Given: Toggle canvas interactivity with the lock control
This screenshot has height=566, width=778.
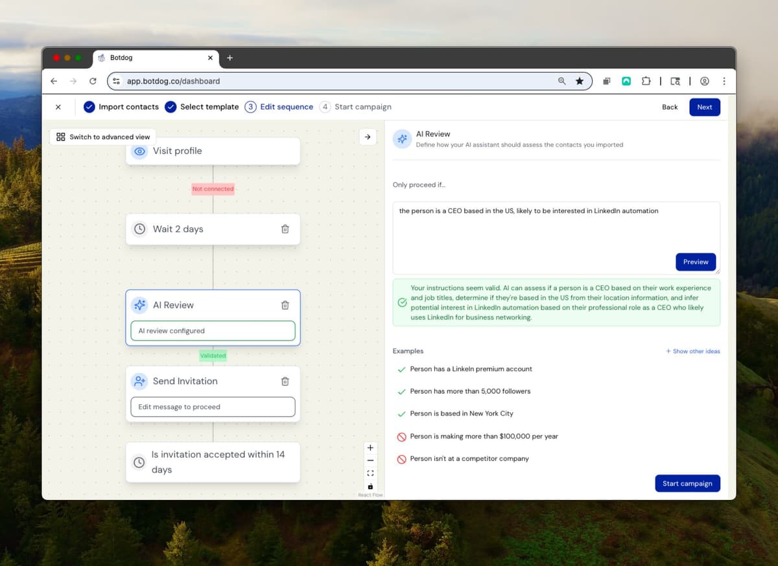Looking at the screenshot, I should (x=370, y=484).
